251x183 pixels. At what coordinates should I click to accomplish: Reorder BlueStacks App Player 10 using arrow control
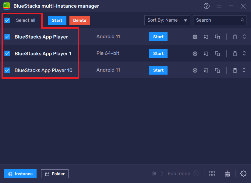244,70
